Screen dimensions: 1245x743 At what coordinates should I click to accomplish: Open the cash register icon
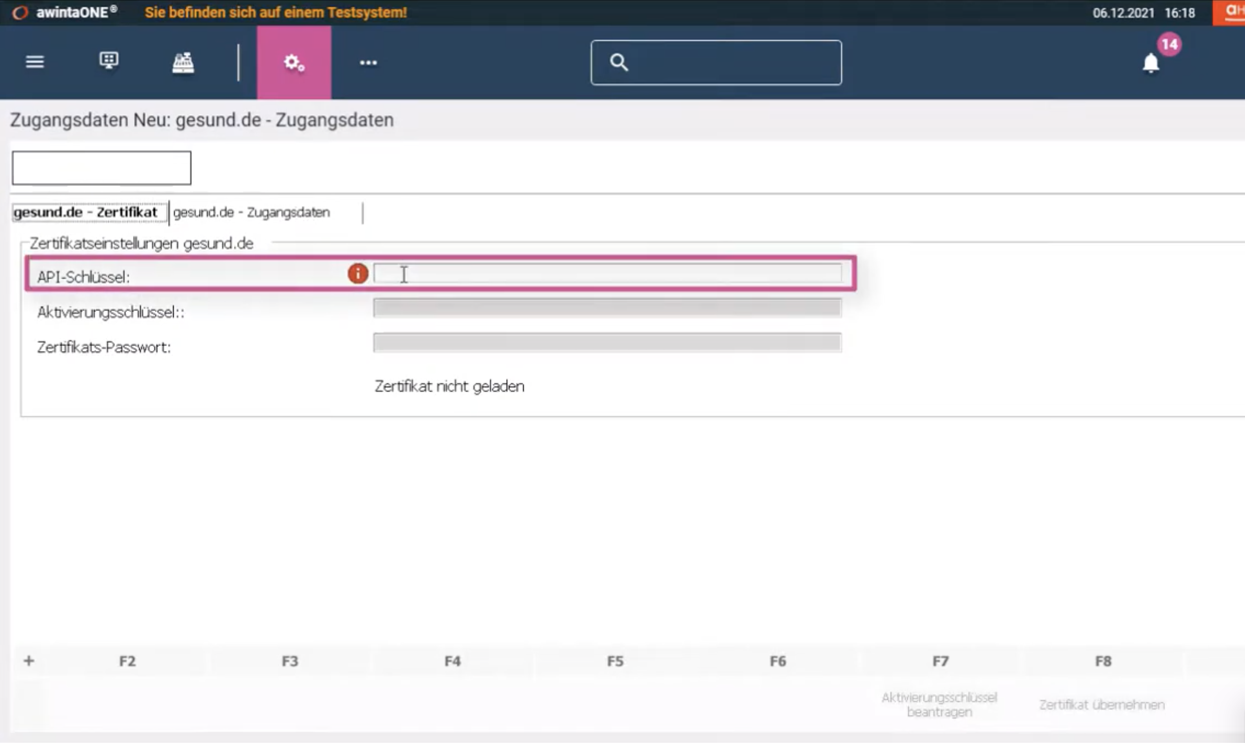click(x=183, y=63)
